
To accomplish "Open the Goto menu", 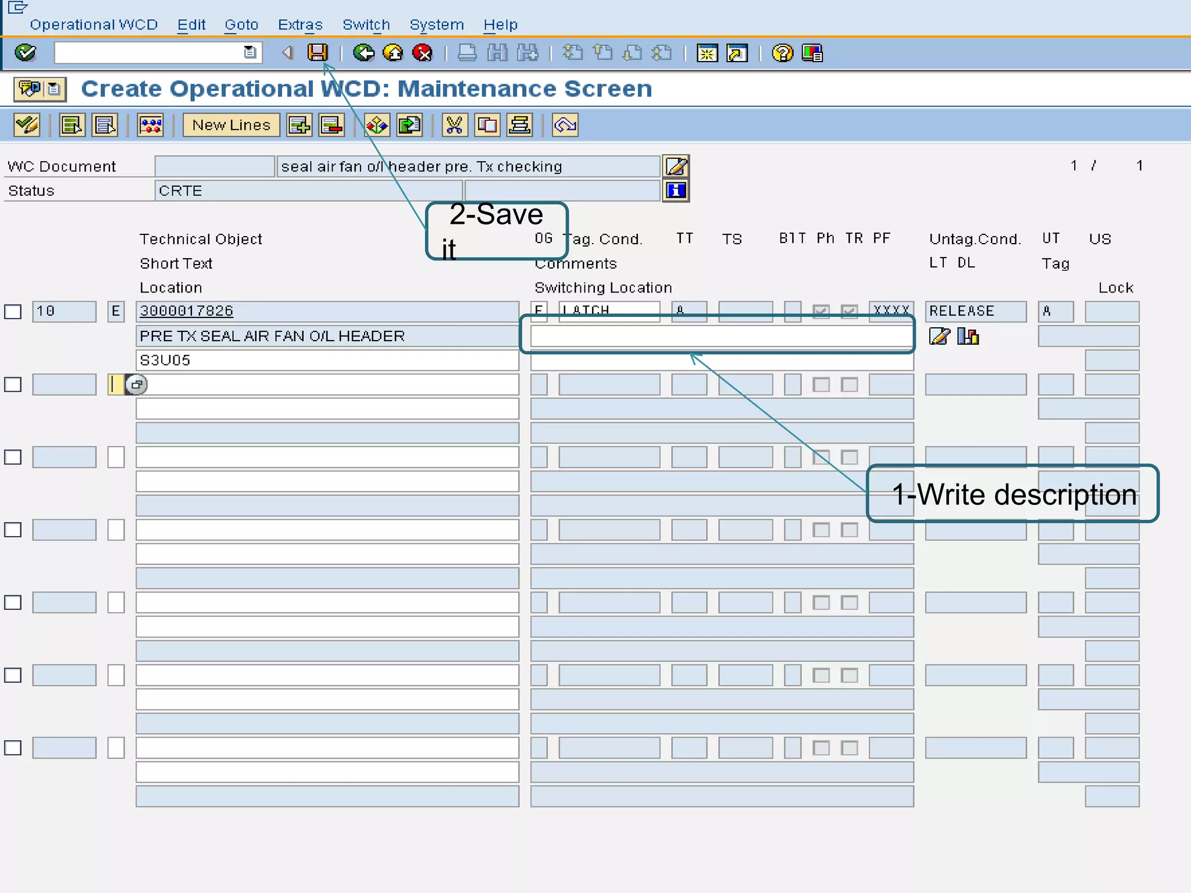I will coord(241,25).
